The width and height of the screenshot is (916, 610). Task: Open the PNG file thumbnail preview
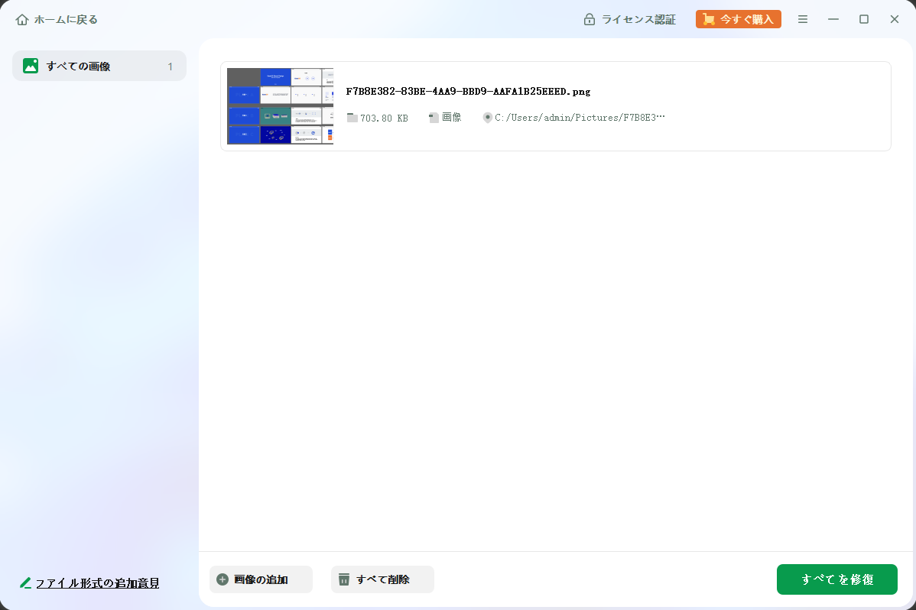[x=280, y=106]
